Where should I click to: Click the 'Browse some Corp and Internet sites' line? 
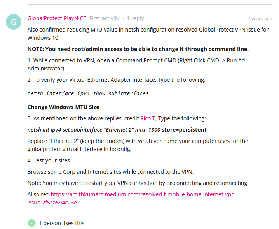[x=110, y=172]
